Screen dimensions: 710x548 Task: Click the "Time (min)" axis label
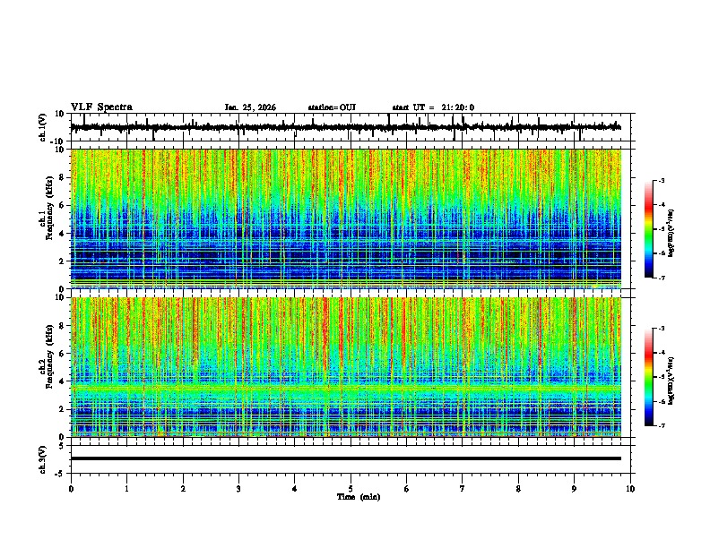pos(359,497)
